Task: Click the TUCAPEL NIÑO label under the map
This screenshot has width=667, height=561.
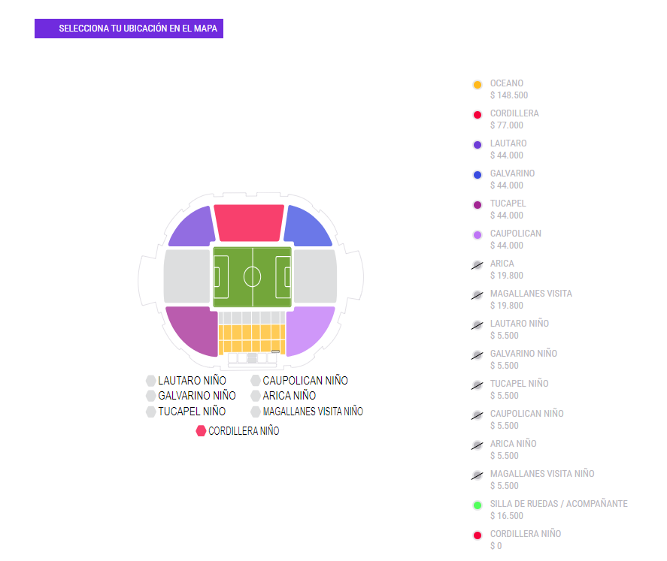Action: [192, 412]
